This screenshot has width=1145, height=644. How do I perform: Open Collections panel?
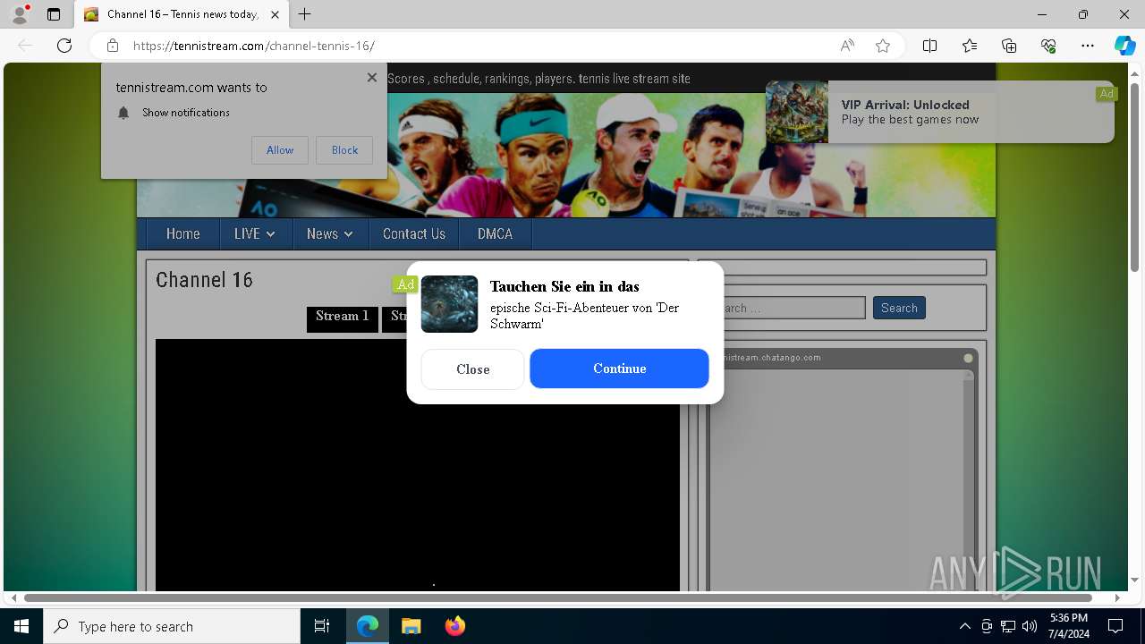click(x=1009, y=46)
